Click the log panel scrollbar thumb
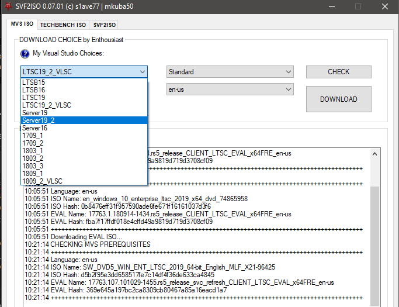The image size is (399, 307). click(x=374, y=246)
